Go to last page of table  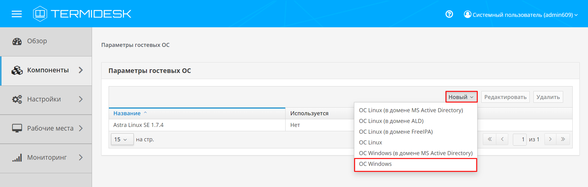563,139
